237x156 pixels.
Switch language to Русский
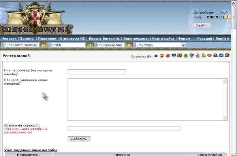(x=205, y=39)
